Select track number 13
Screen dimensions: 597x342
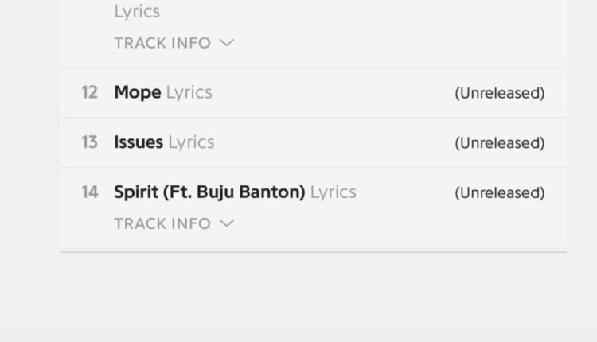[x=89, y=142]
